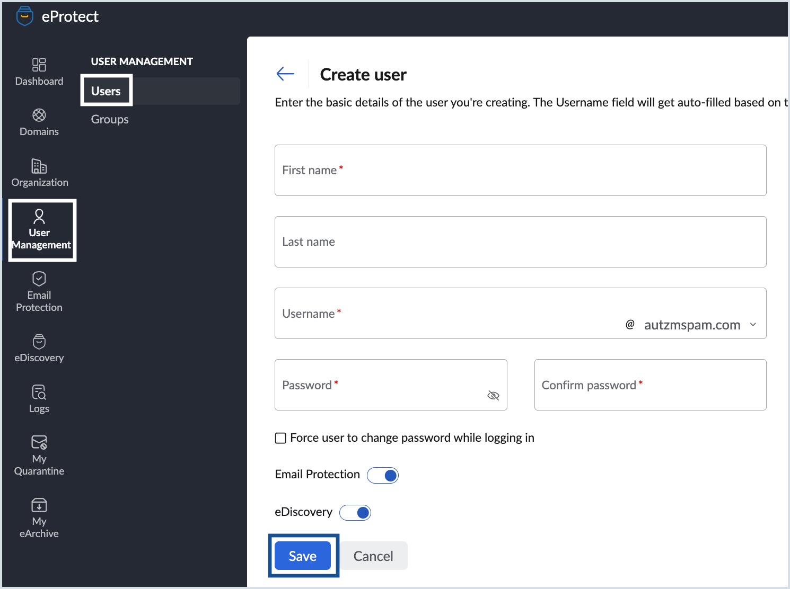The width and height of the screenshot is (790, 589).
Task: Click the eProtect product name text
Action: pos(70,16)
